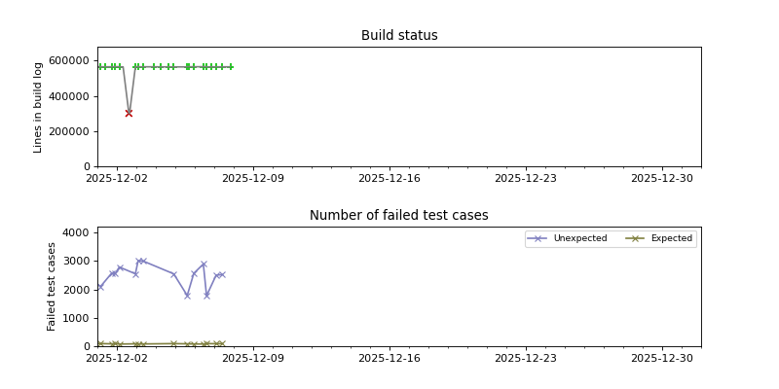The width and height of the screenshot is (779, 389).
Task: Click the 1000 y-axis tick label
Action: [77, 318]
